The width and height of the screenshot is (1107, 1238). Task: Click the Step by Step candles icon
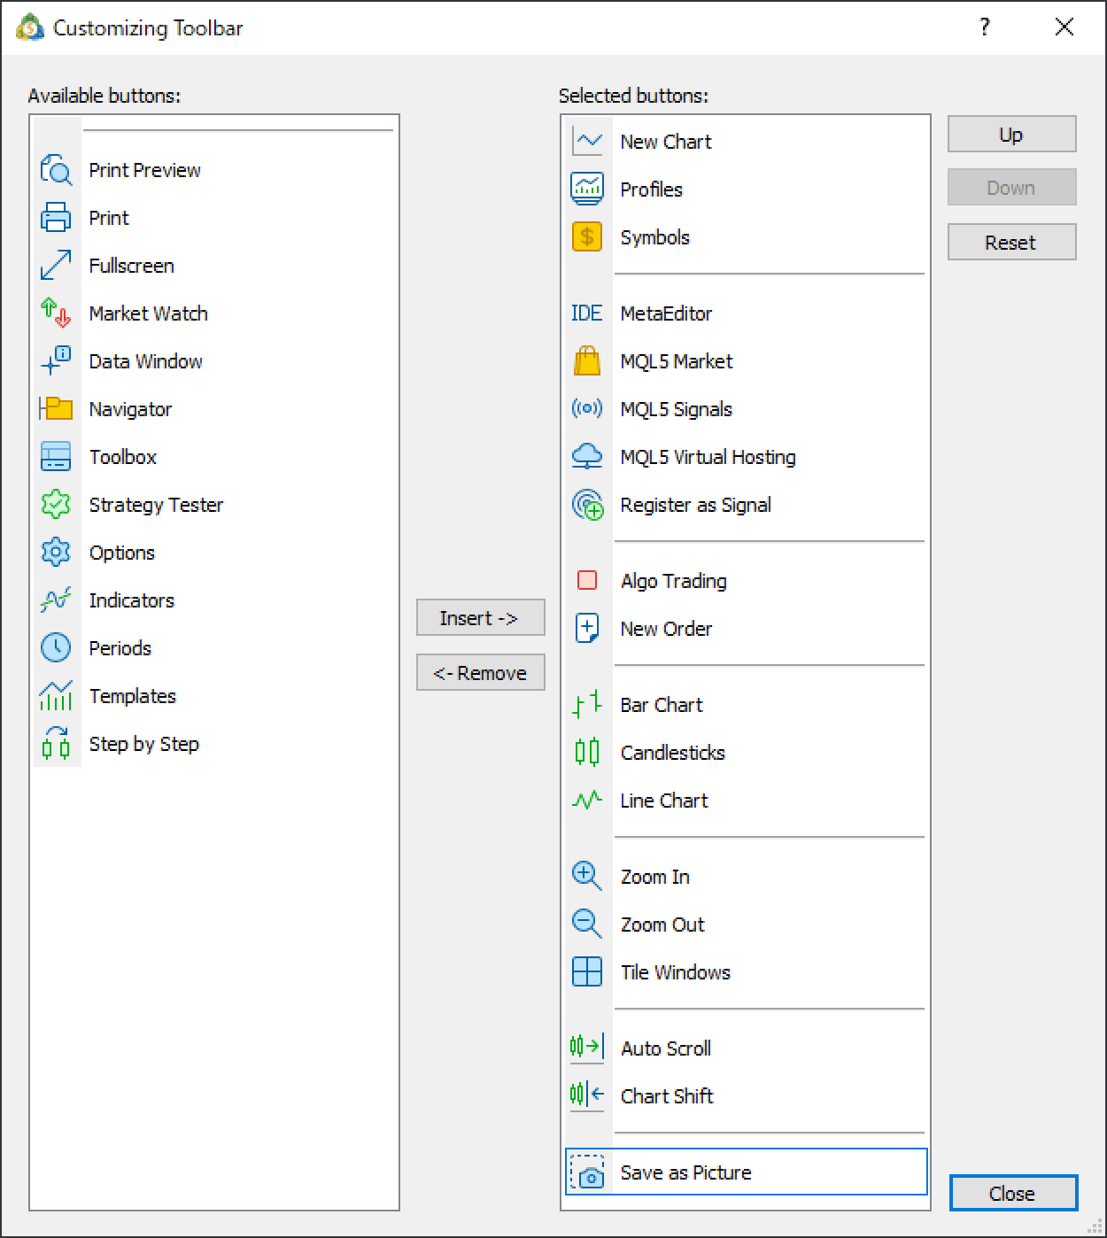pyautogui.click(x=56, y=744)
